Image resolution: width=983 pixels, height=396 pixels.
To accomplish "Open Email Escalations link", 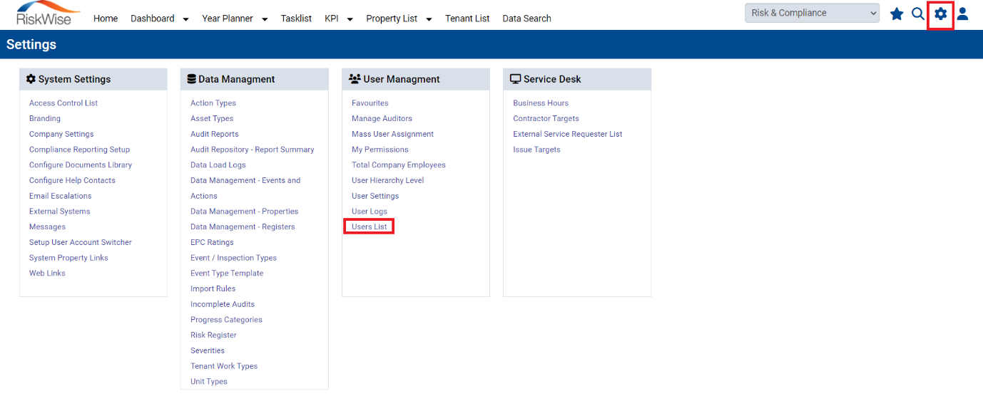I will tap(61, 196).
